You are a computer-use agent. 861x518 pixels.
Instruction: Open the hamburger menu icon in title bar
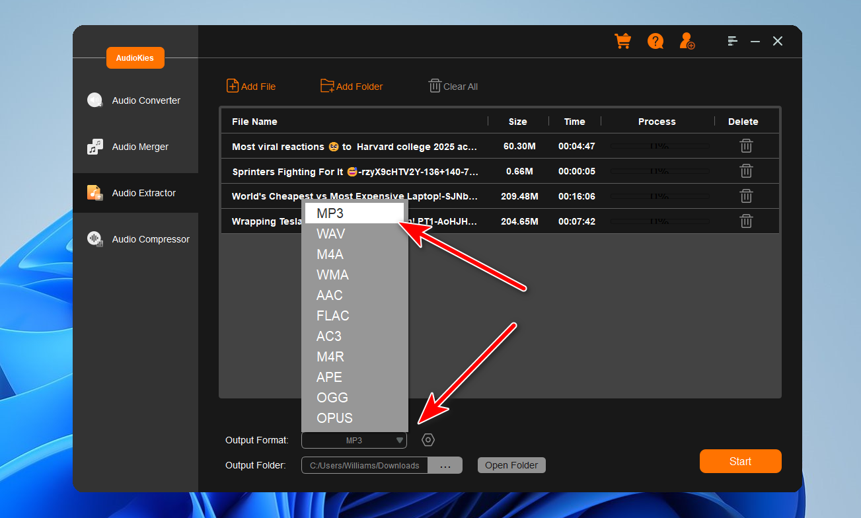point(732,41)
